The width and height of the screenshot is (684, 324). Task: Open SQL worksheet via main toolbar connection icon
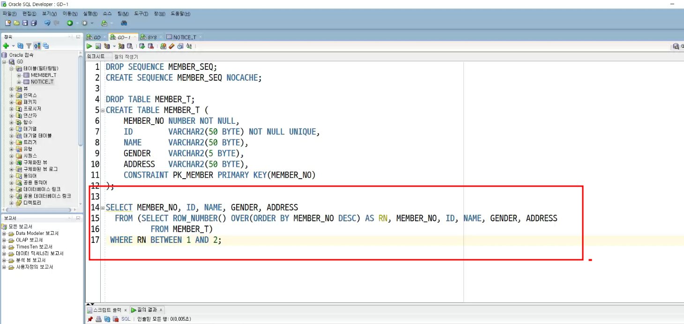pos(104,23)
